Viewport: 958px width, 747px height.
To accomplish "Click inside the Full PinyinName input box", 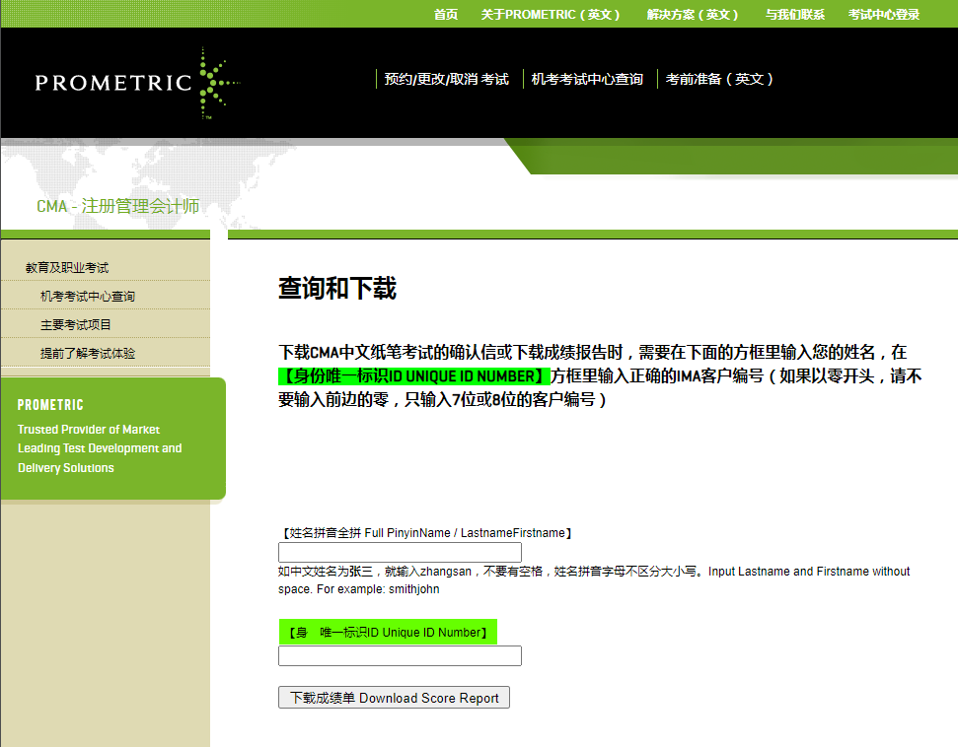I will (399, 552).
